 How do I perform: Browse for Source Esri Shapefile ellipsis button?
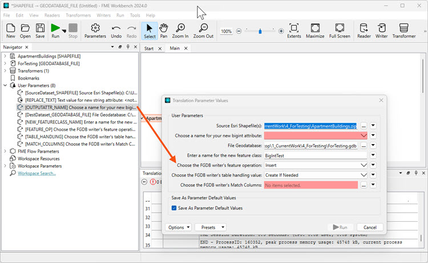[x=364, y=126]
